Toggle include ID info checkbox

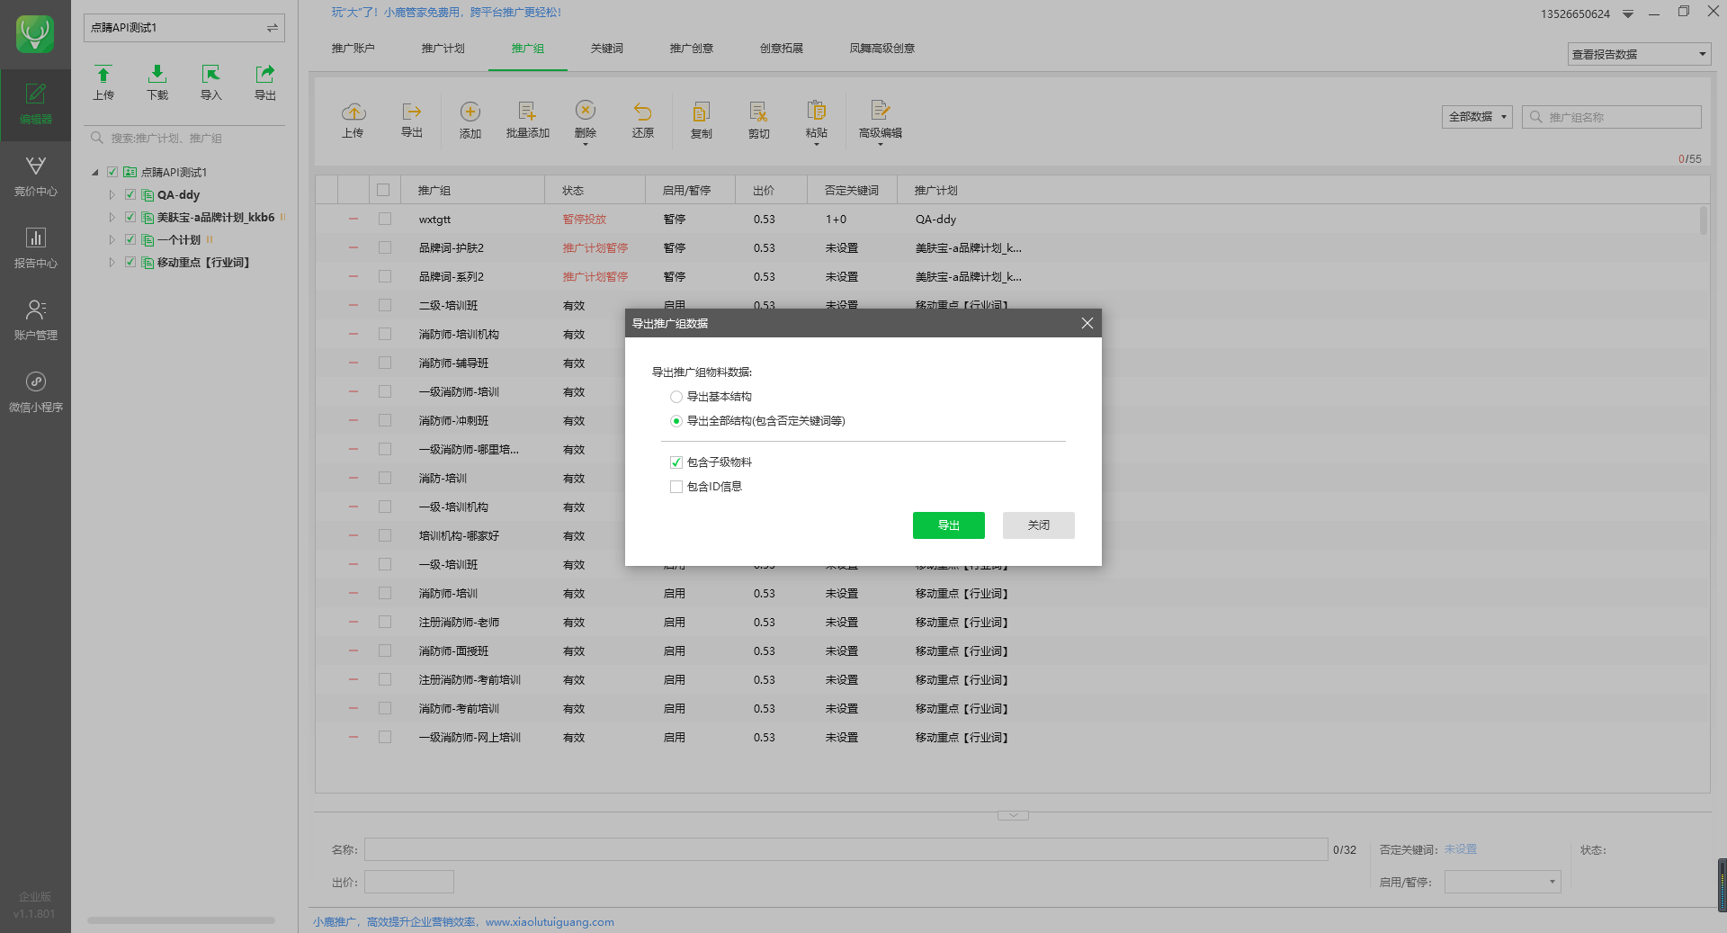[x=676, y=487]
